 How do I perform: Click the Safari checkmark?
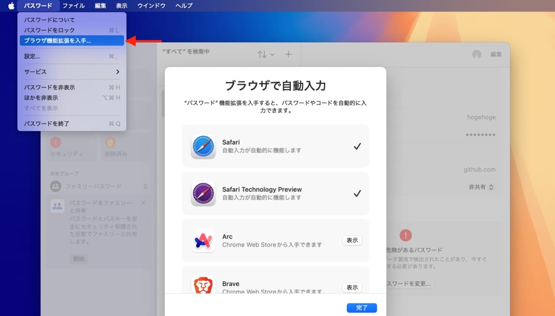click(x=357, y=146)
